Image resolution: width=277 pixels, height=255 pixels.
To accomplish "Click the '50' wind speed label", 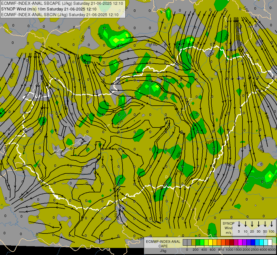I will click(x=265, y=231).
